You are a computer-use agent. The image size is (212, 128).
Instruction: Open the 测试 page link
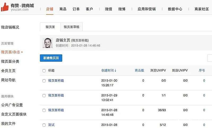[x=51, y=125]
